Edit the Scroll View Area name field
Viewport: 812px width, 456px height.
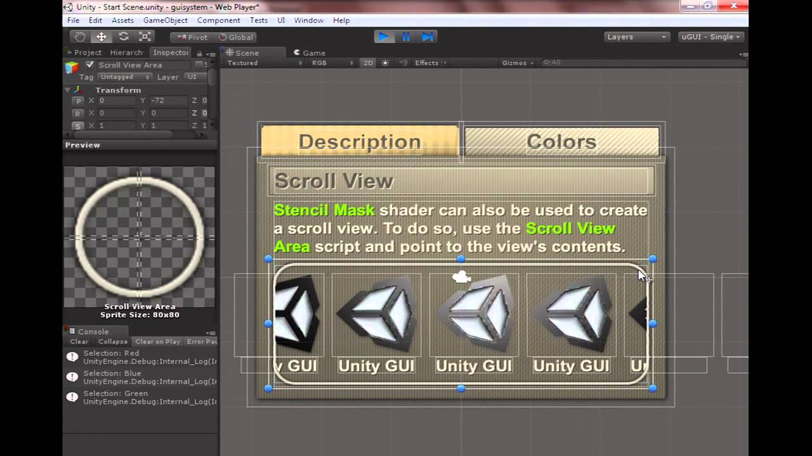click(143, 65)
